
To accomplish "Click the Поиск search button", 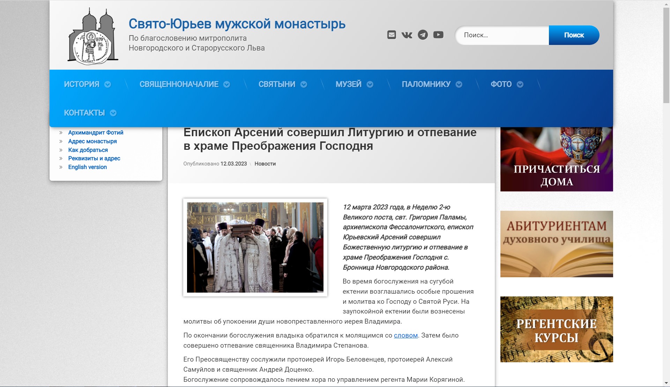I will [x=574, y=35].
